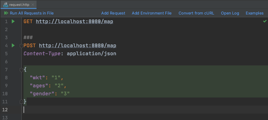Click the Add Request link
The height and width of the screenshot is (120, 268).
coord(113,13)
